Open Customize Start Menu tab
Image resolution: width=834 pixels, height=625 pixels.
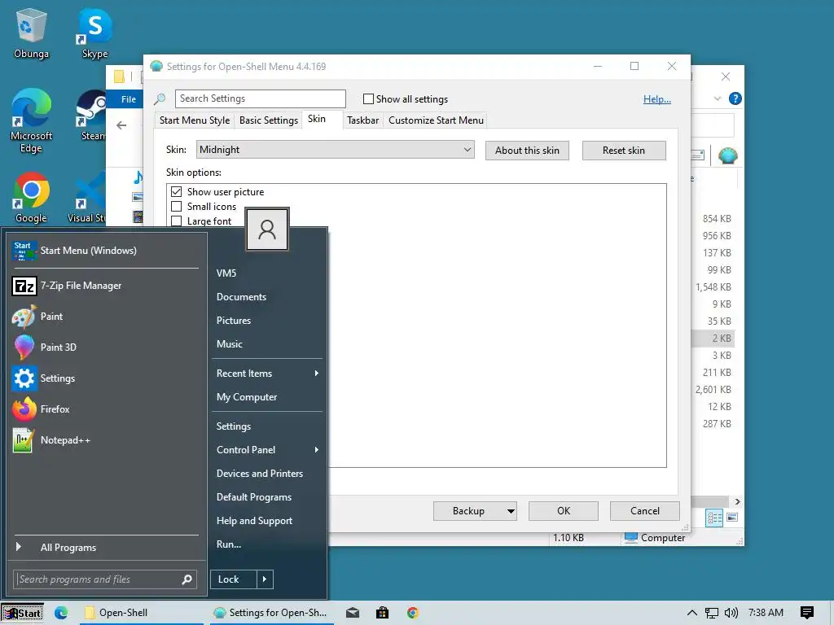point(437,120)
